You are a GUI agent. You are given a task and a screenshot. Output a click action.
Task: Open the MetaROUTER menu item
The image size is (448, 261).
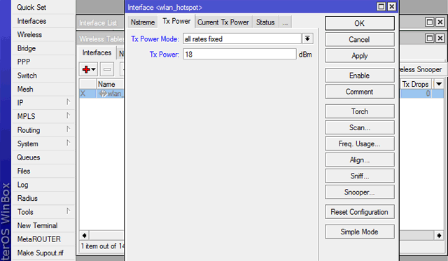pos(43,239)
